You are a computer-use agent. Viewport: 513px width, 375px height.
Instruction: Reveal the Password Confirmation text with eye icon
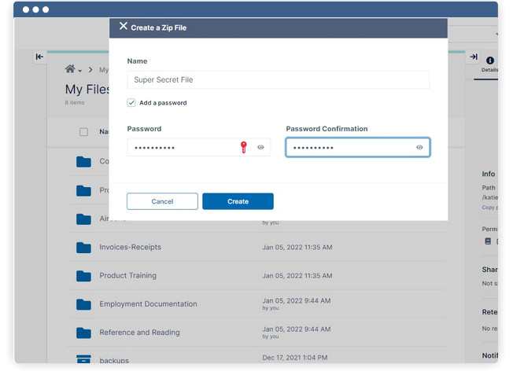419,148
